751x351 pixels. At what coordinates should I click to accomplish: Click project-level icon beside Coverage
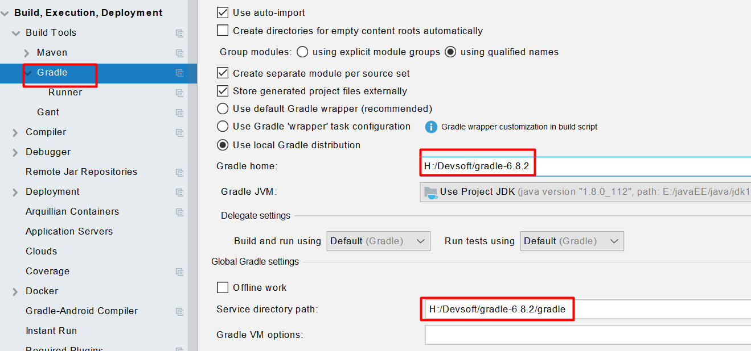click(180, 272)
